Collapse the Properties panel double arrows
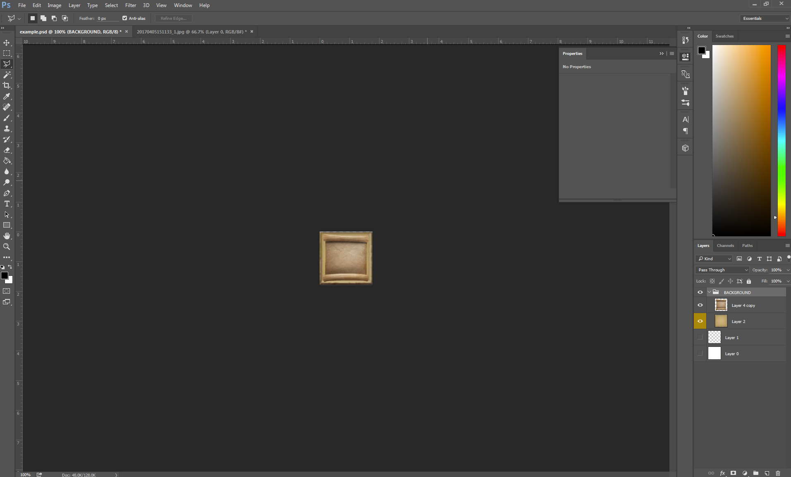This screenshot has height=477, width=791. tap(662, 54)
